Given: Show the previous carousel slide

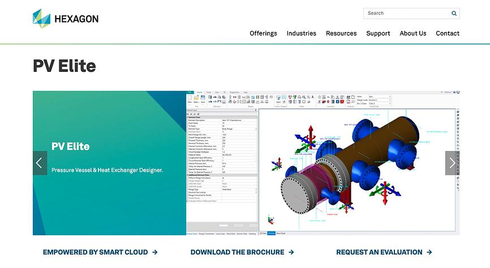Looking at the screenshot, I should point(40,163).
